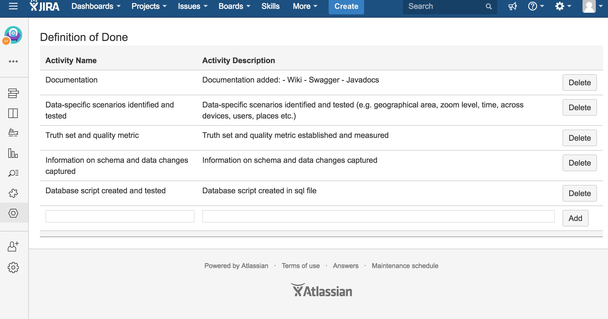Click the Terms of use link
The width and height of the screenshot is (608, 319).
point(300,266)
